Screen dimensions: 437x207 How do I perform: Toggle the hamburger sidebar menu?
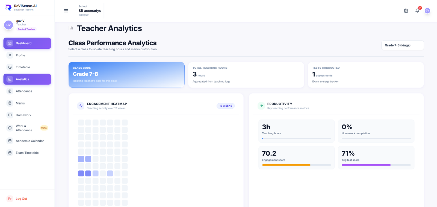66,11
